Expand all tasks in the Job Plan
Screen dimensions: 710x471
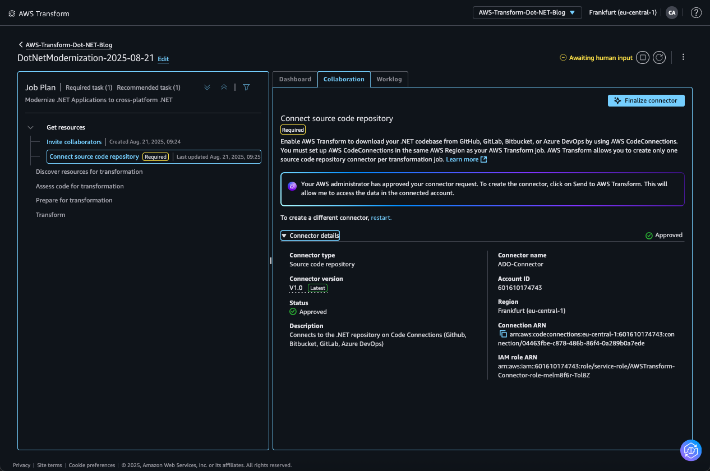click(x=207, y=87)
